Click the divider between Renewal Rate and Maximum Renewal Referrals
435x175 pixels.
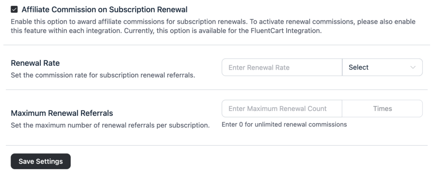(217, 90)
